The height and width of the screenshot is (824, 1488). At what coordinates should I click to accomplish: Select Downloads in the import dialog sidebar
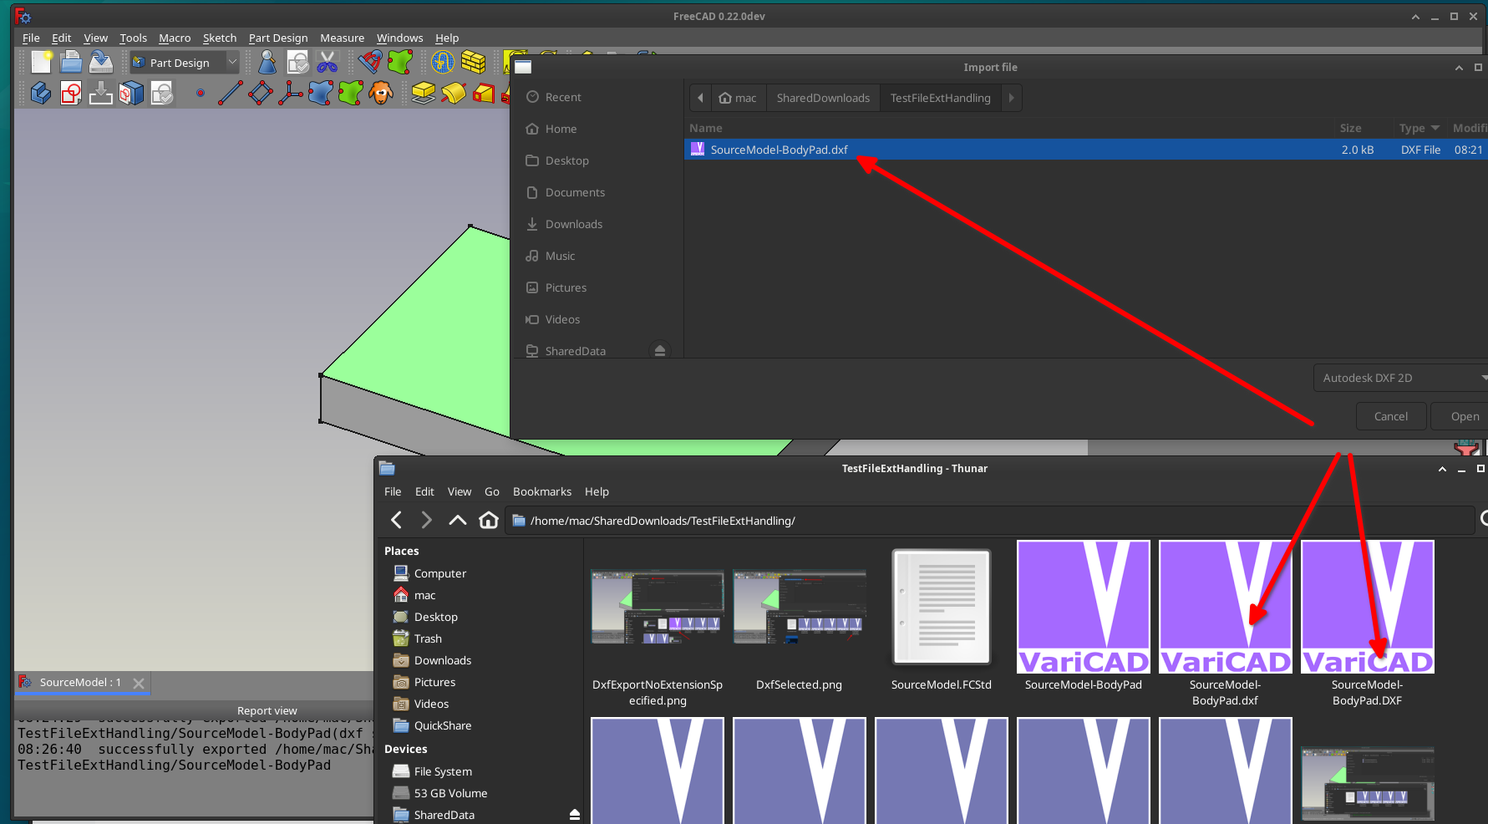[573, 224]
